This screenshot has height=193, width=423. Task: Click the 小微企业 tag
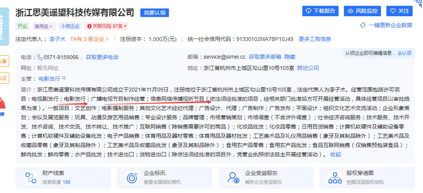(x=70, y=26)
